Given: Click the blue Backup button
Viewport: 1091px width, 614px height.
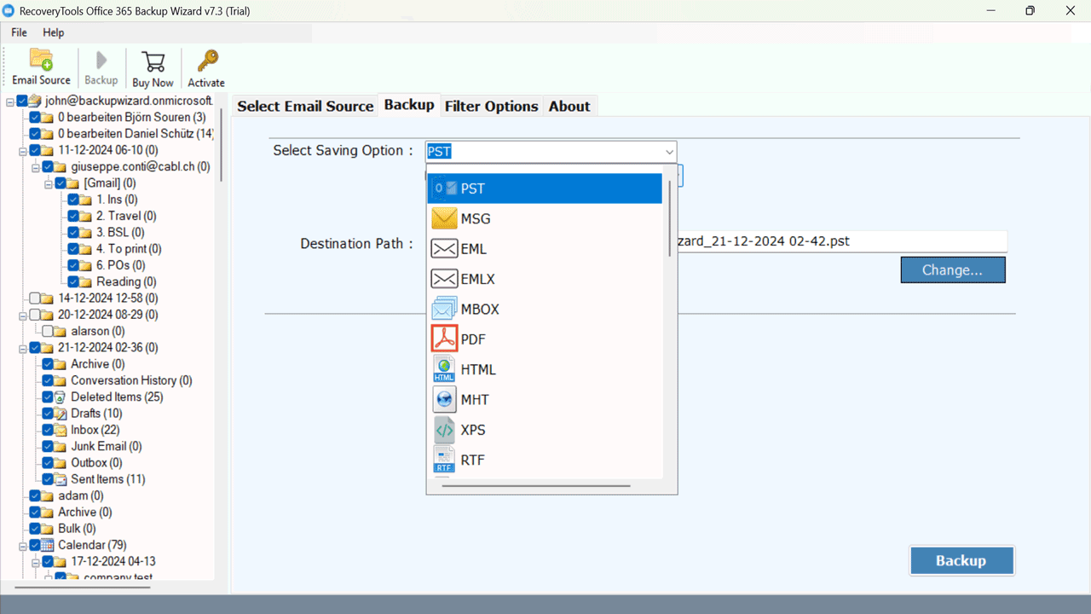Looking at the screenshot, I should tap(961, 560).
